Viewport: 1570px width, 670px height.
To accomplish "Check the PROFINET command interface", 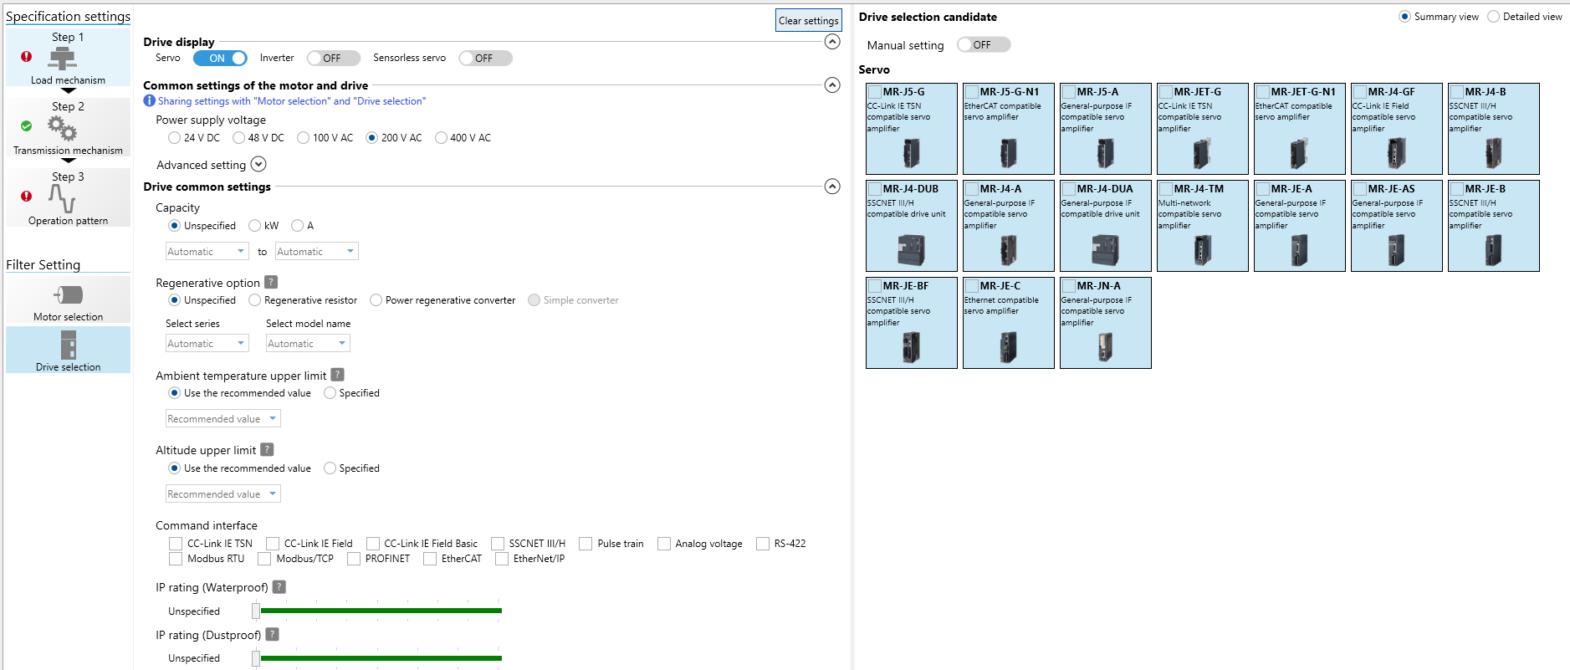I will [354, 559].
